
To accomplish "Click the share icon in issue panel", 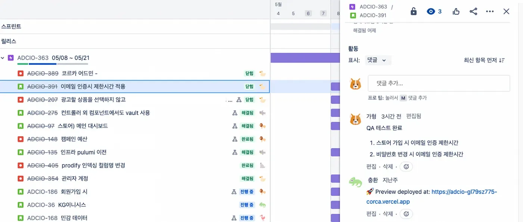I will point(473,12).
